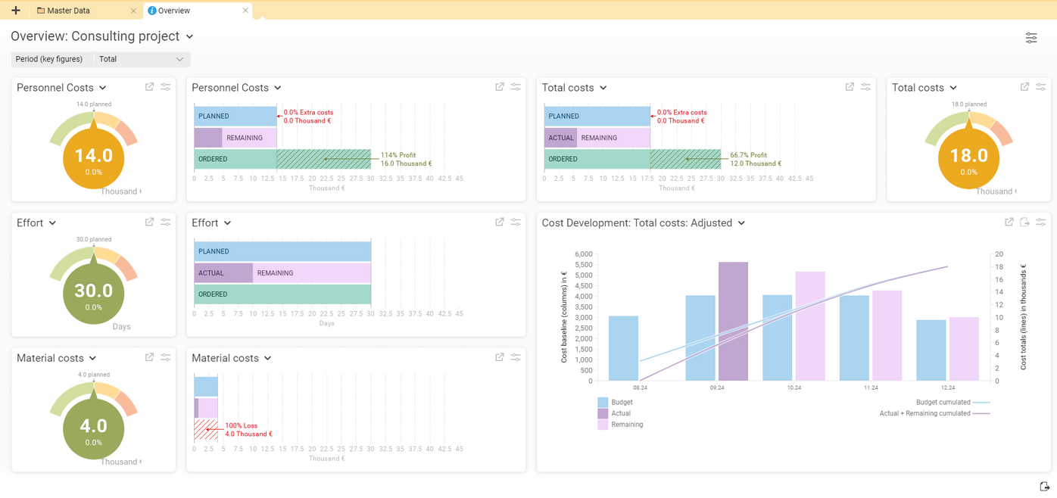Expand the Overview: Consulting project dropdown
Screen dimensions: 1057x498
(189, 36)
